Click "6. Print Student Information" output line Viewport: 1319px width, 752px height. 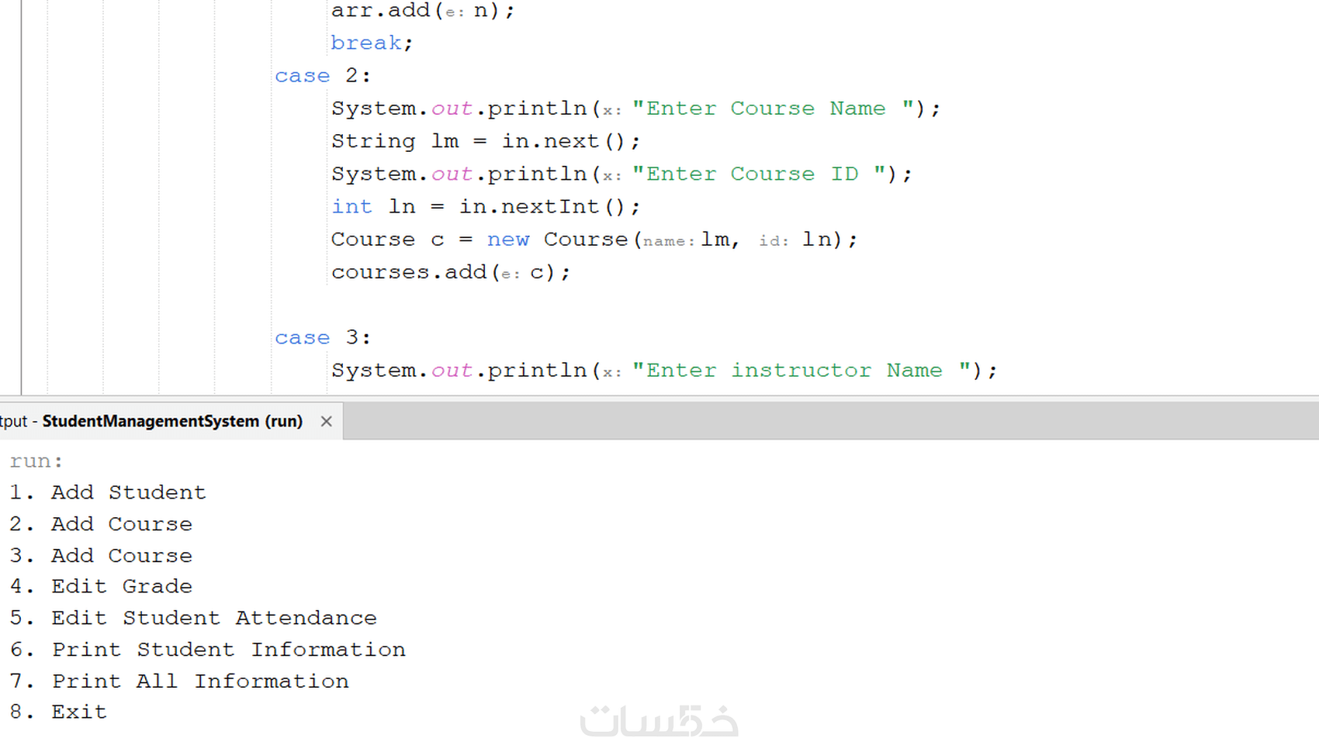pyautogui.click(x=207, y=650)
